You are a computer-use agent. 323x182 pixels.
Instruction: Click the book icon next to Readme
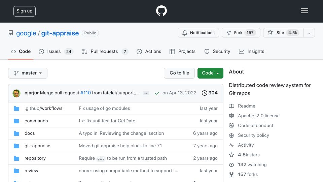click(x=231, y=106)
